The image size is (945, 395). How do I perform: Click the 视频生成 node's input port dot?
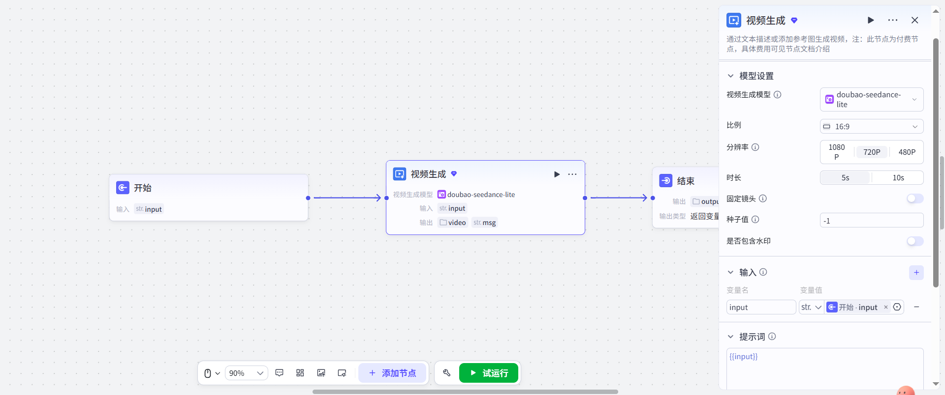pos(387,198)
